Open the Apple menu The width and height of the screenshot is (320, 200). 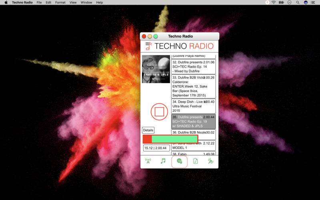click(x=6, y=2)
